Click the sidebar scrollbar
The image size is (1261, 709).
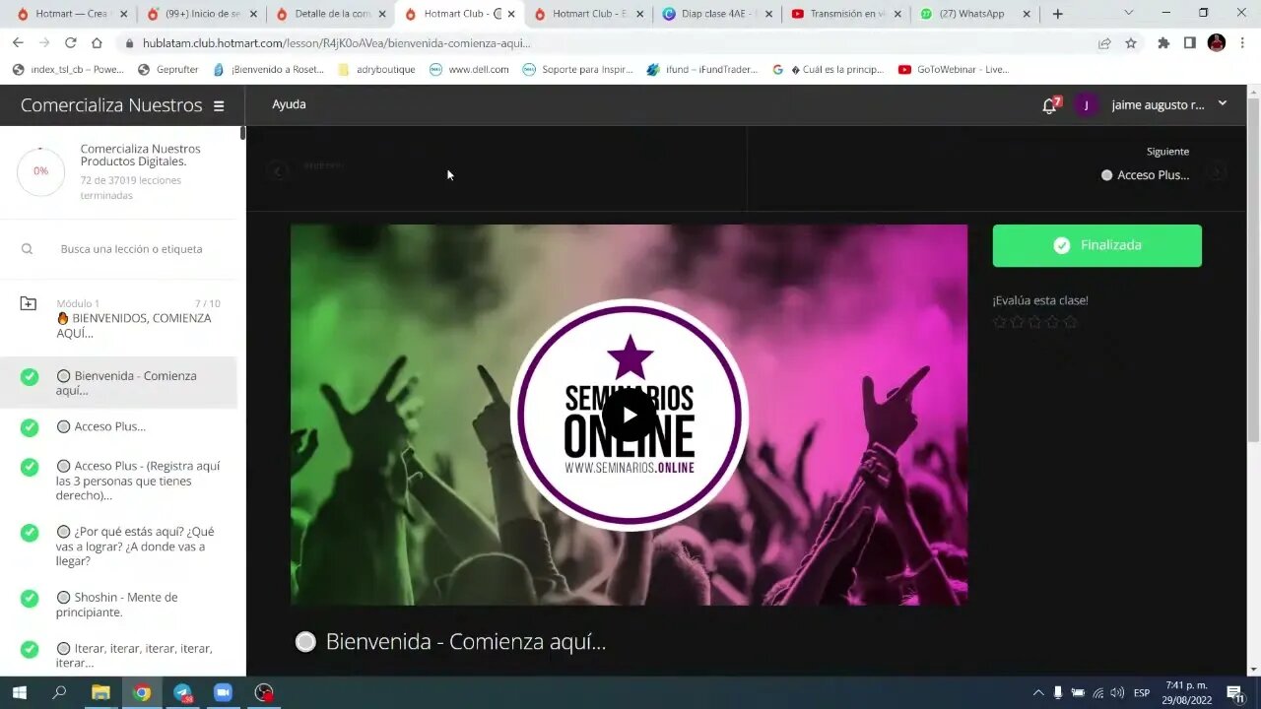(x=242, y=134)
